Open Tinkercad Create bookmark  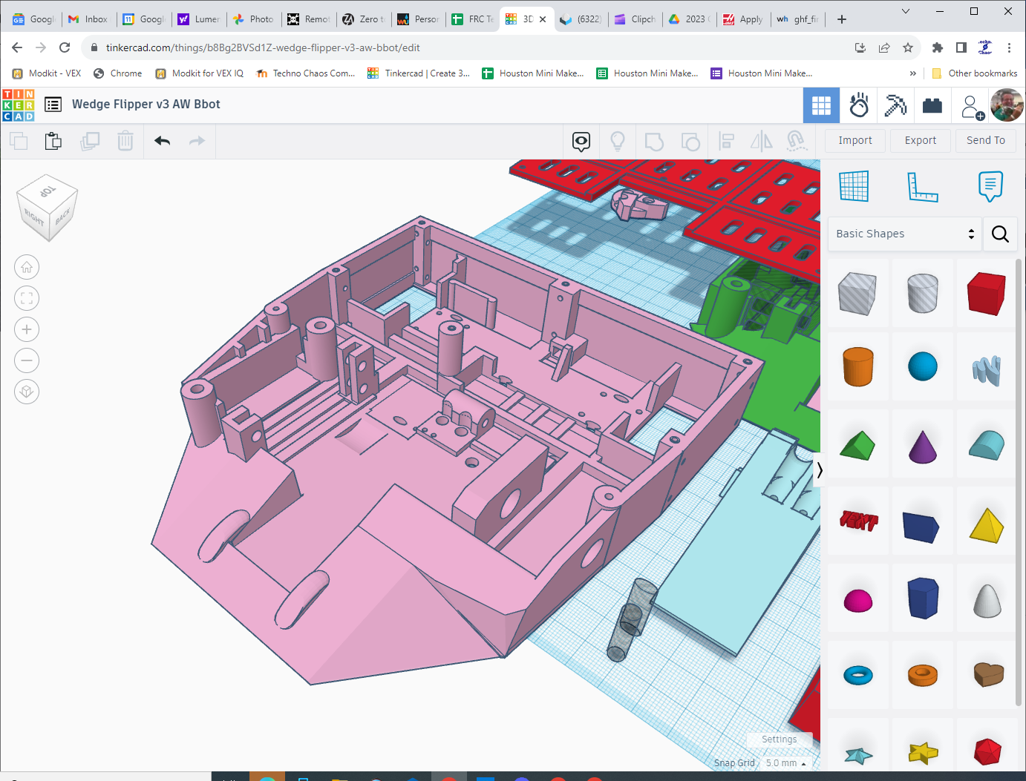[x=419, y=73]
